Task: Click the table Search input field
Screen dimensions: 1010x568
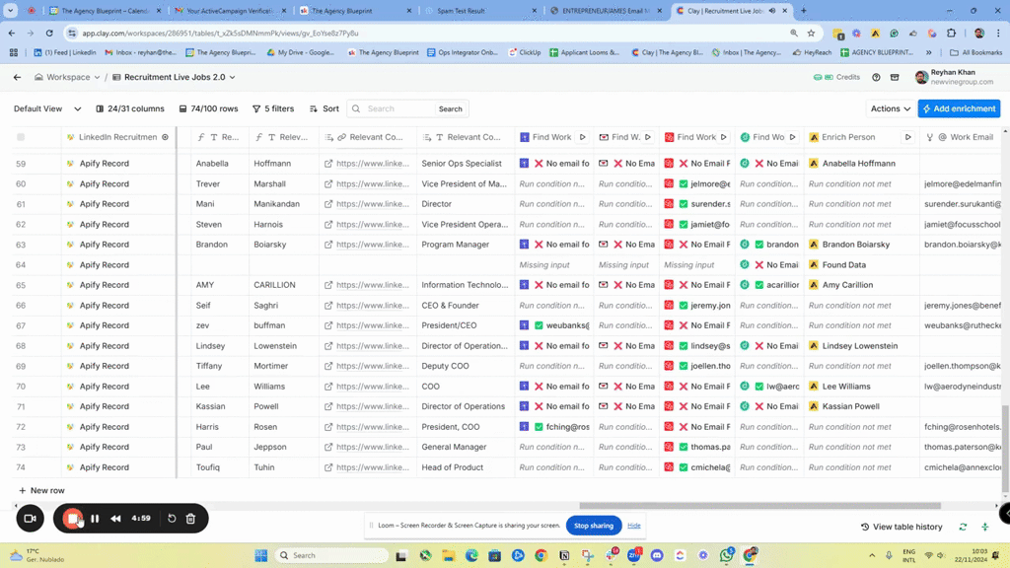Action: coord(398,108)
